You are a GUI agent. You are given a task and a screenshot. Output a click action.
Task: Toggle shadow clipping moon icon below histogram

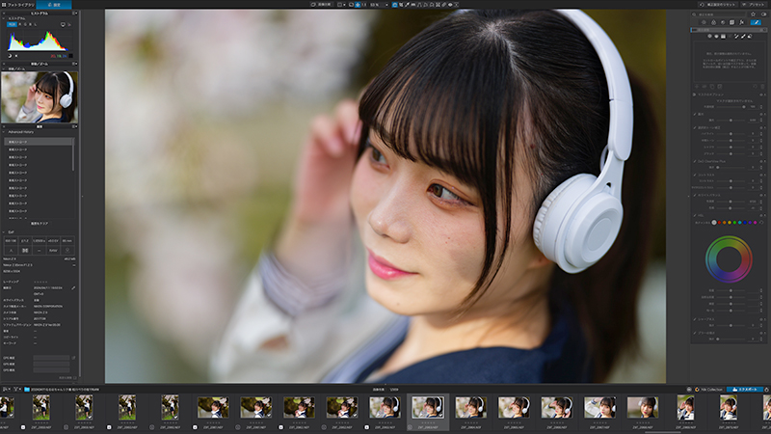click(10, 56)
